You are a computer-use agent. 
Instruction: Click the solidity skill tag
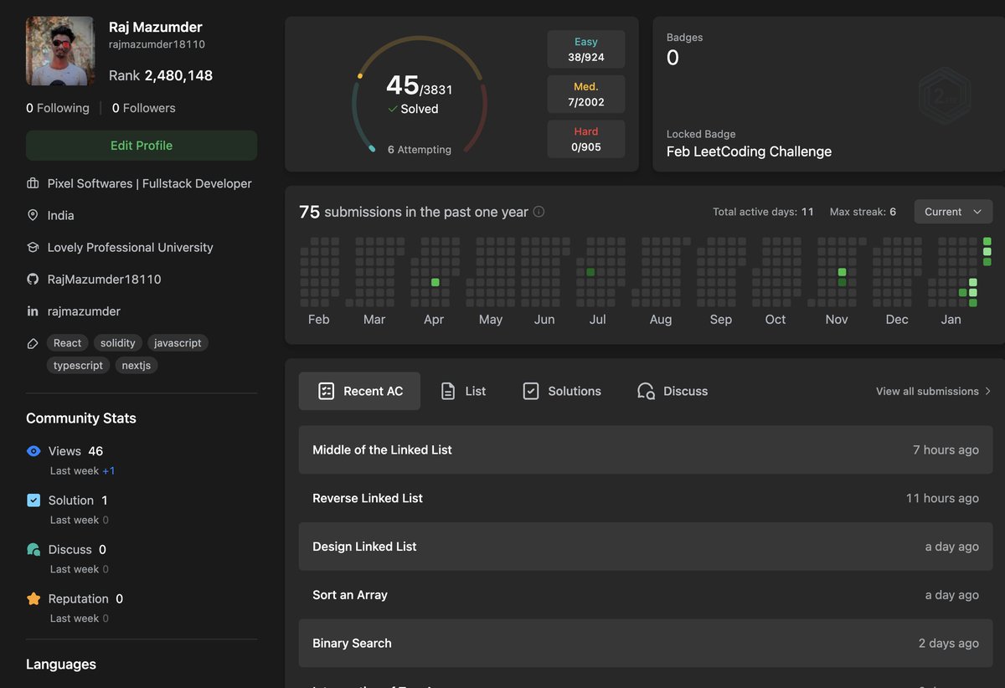click(118, 343)
